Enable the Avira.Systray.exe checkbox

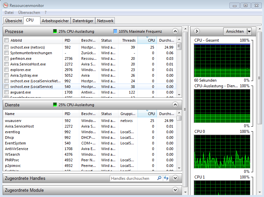point(7,75)
